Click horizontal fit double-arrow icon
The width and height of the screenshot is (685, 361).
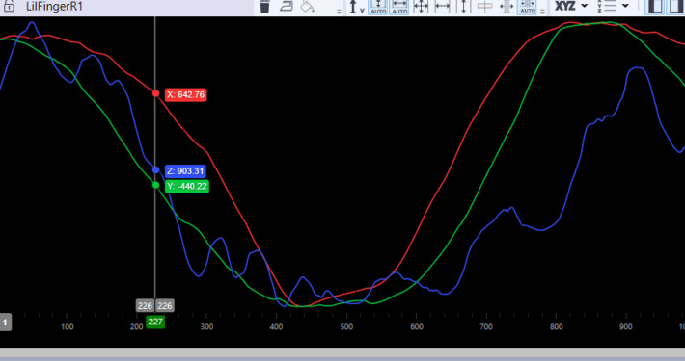(x=442, y=7)
